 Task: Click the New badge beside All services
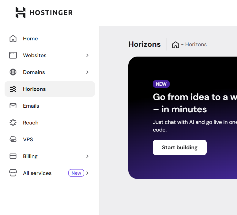(76, 173)
